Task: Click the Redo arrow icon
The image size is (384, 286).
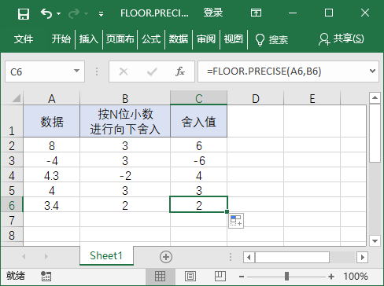Action: [x=74, y=13]
